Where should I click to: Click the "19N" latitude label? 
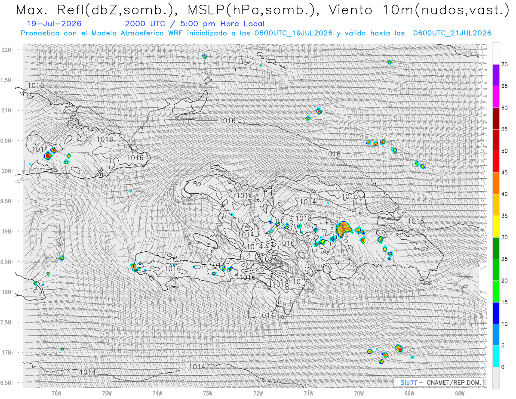[6, 232]
